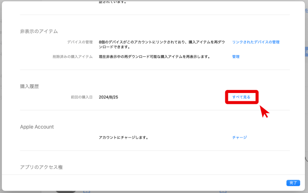This screenshot has height=193, width=308.
Task: Click the 2024/8/25 purchase date
Action: pyautogui.click(x=109, y=97)
